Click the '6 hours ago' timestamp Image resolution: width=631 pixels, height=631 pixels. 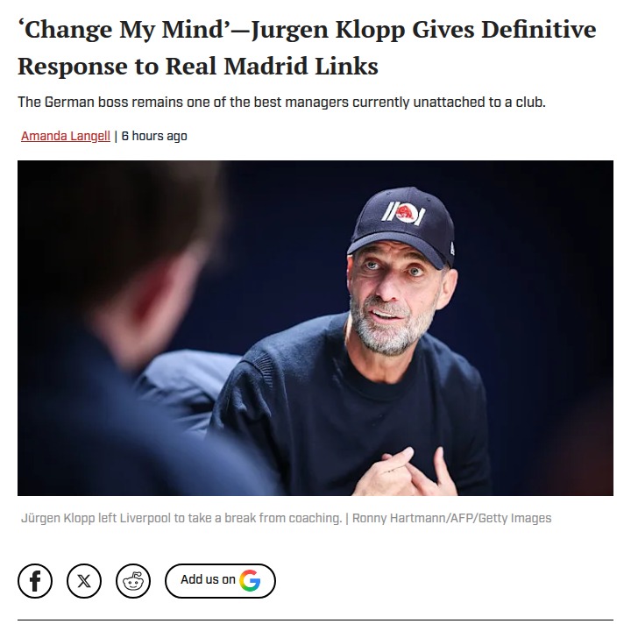154,136
